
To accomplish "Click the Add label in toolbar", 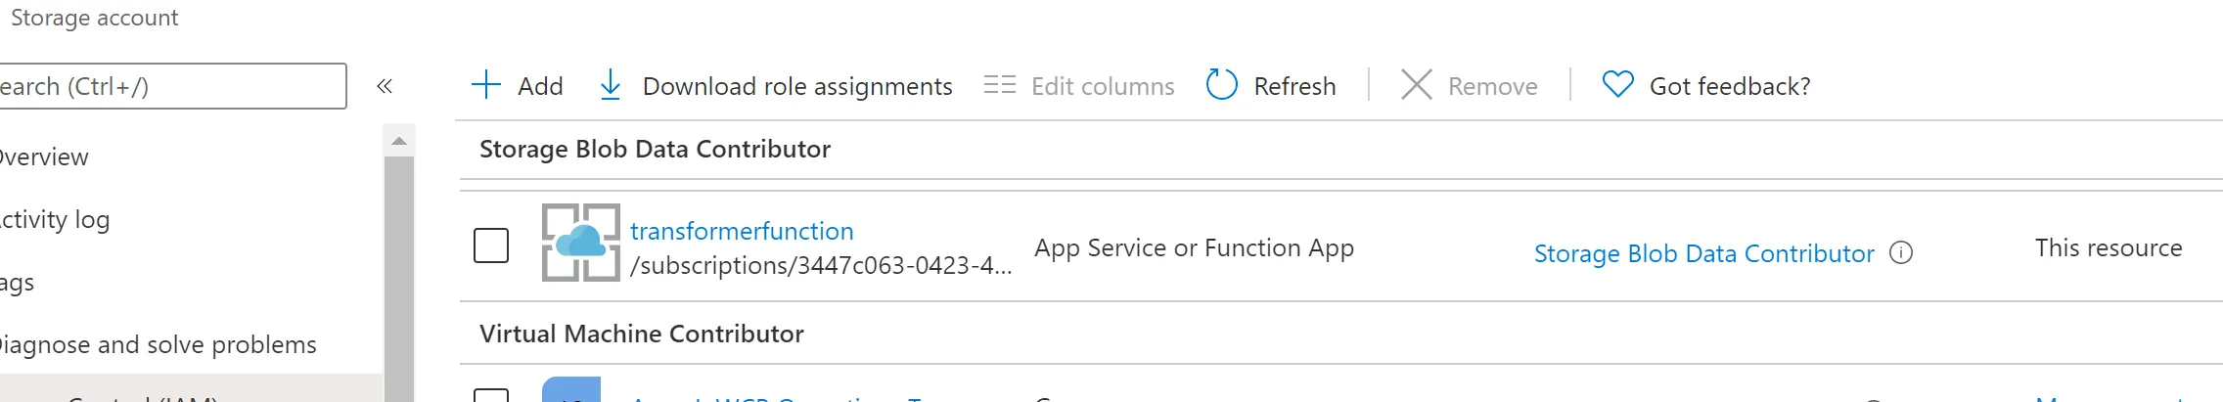I will pyautogui.click(x=540, y=86).
